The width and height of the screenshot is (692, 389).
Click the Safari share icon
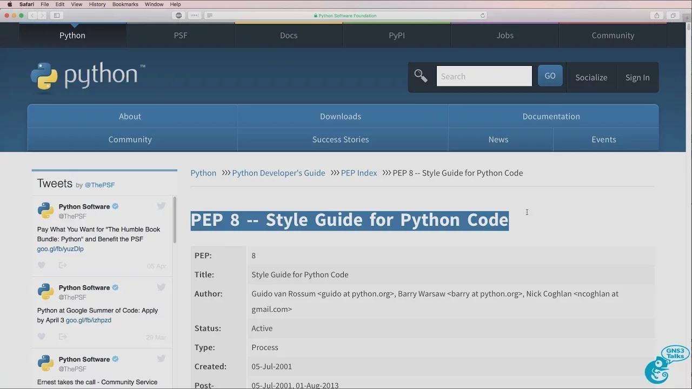[657, 16]
